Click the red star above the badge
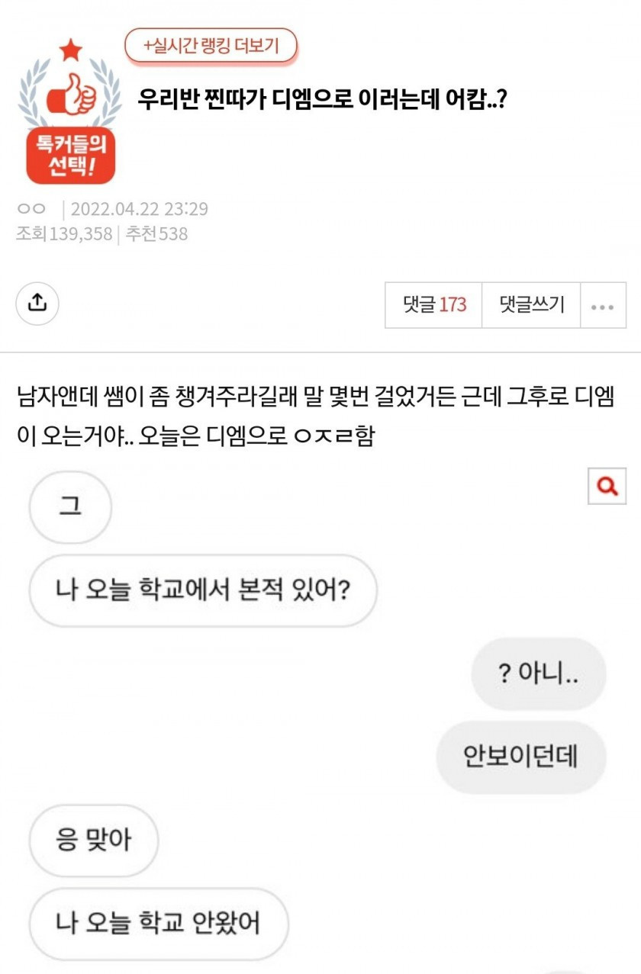The width and height of the screenshot is (641, 974). (x=70, y=51)
